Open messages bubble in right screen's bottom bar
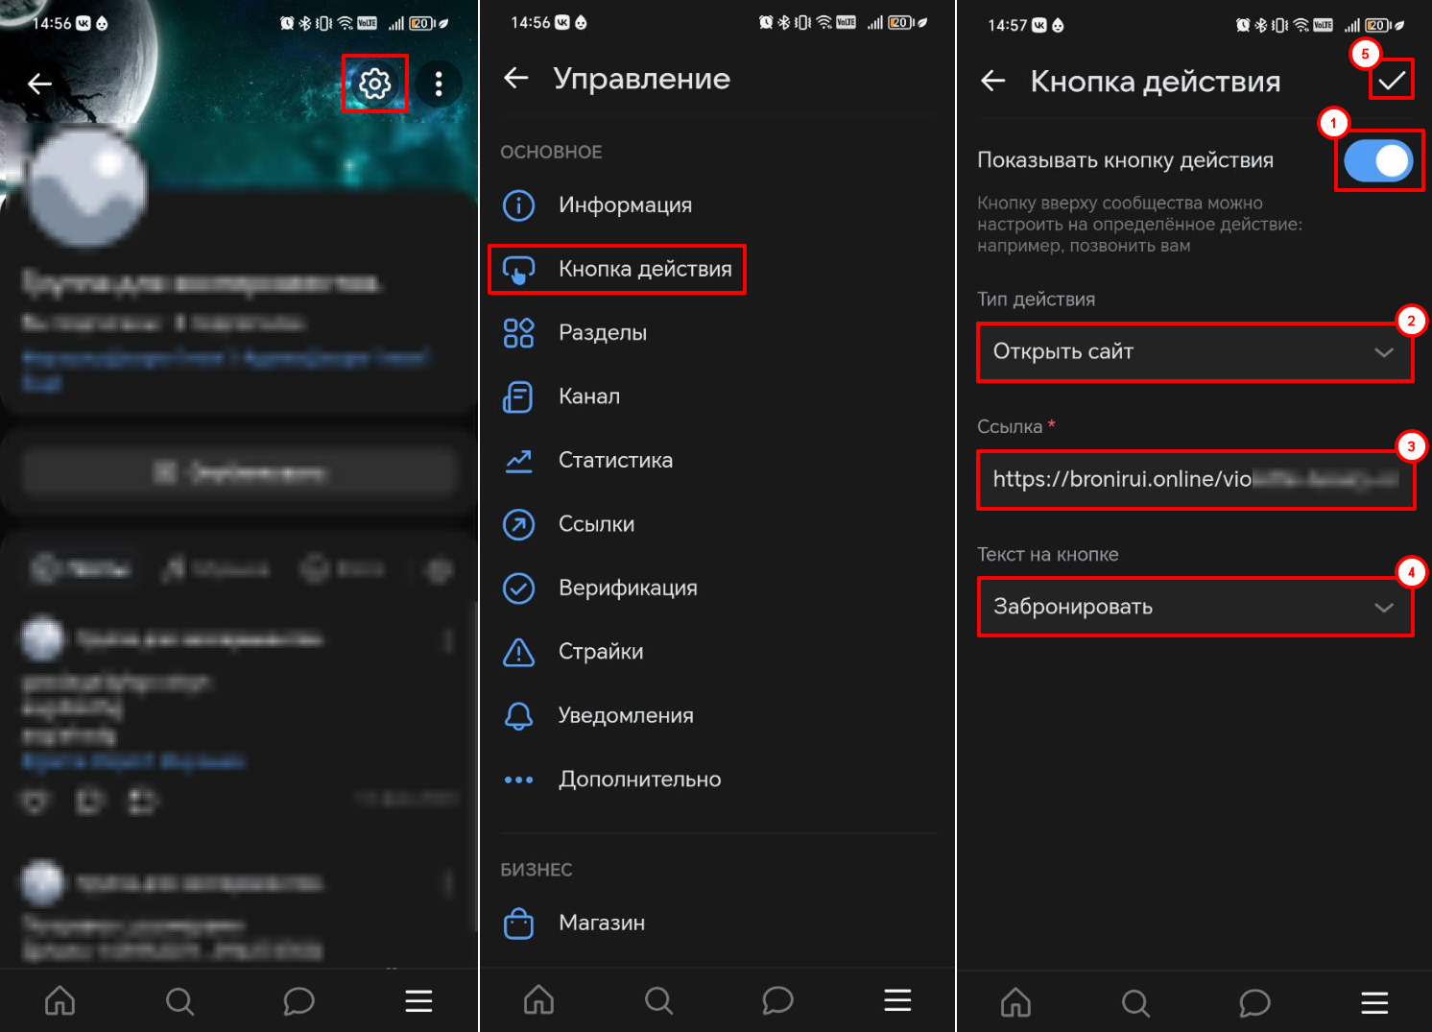 (1254, 1002)
